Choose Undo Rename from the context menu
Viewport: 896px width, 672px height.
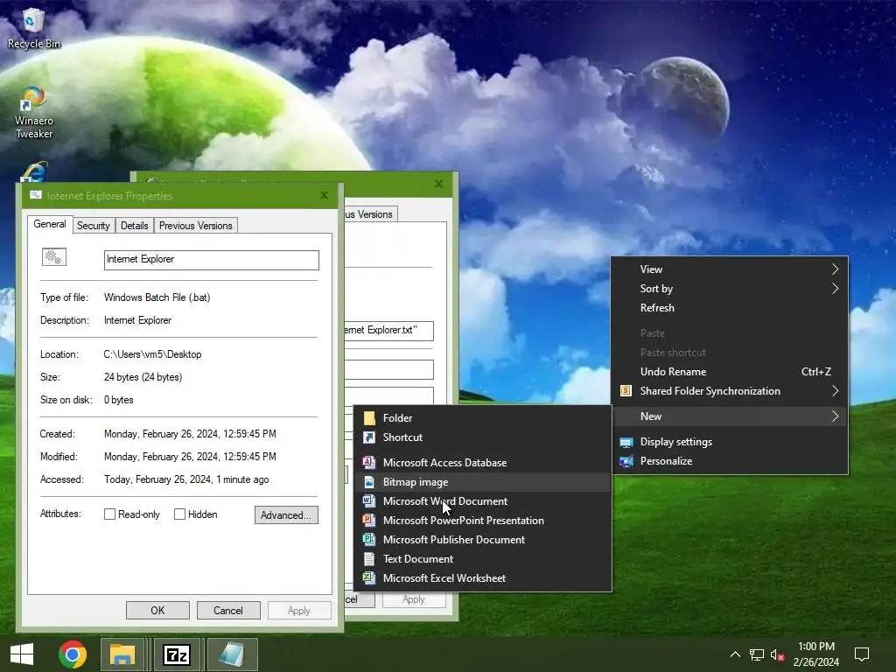731,372
